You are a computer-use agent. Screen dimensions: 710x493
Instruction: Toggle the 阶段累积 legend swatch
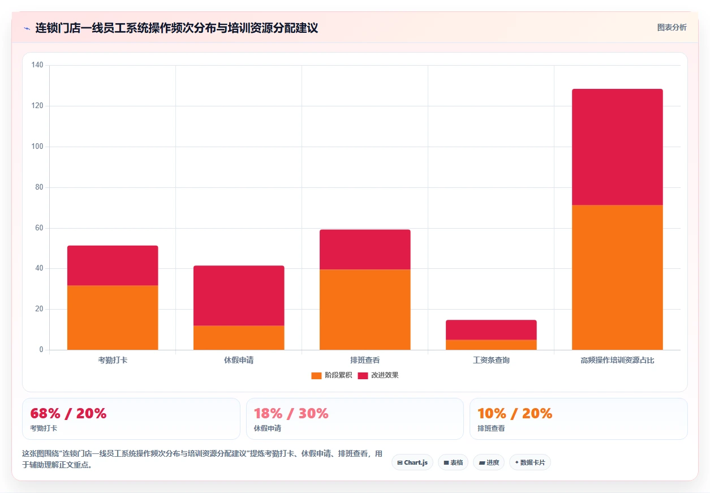coord(316,376)
